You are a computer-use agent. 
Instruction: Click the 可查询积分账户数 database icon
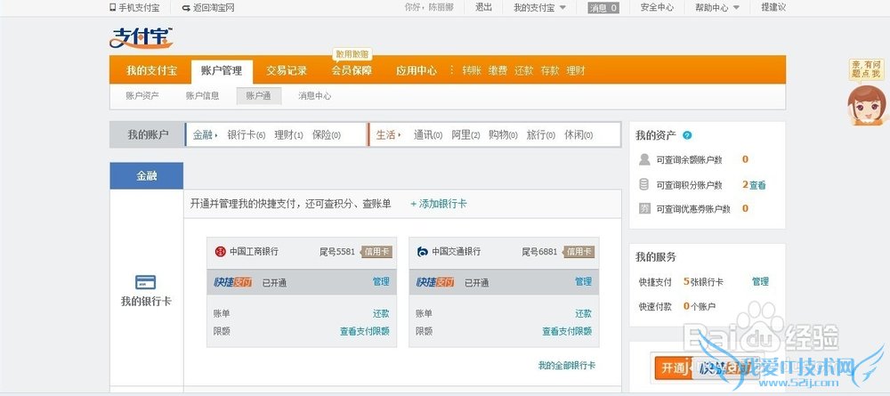(644, 184)
